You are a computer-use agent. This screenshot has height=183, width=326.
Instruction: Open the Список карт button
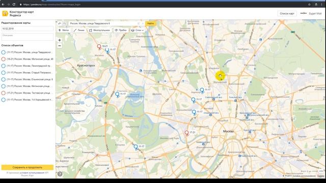287,14
